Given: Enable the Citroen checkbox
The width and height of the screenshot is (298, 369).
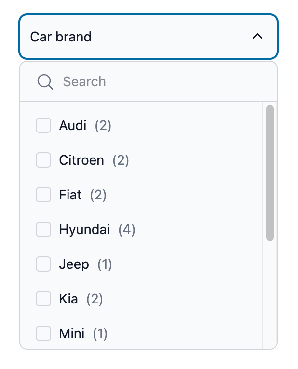Looking at the screenshot, I should tap(43, 160).
